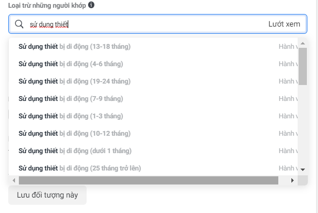The image size is (318, 213).
Task: Click the horizontal scrollbar left arrow
Action: [14, 180]
